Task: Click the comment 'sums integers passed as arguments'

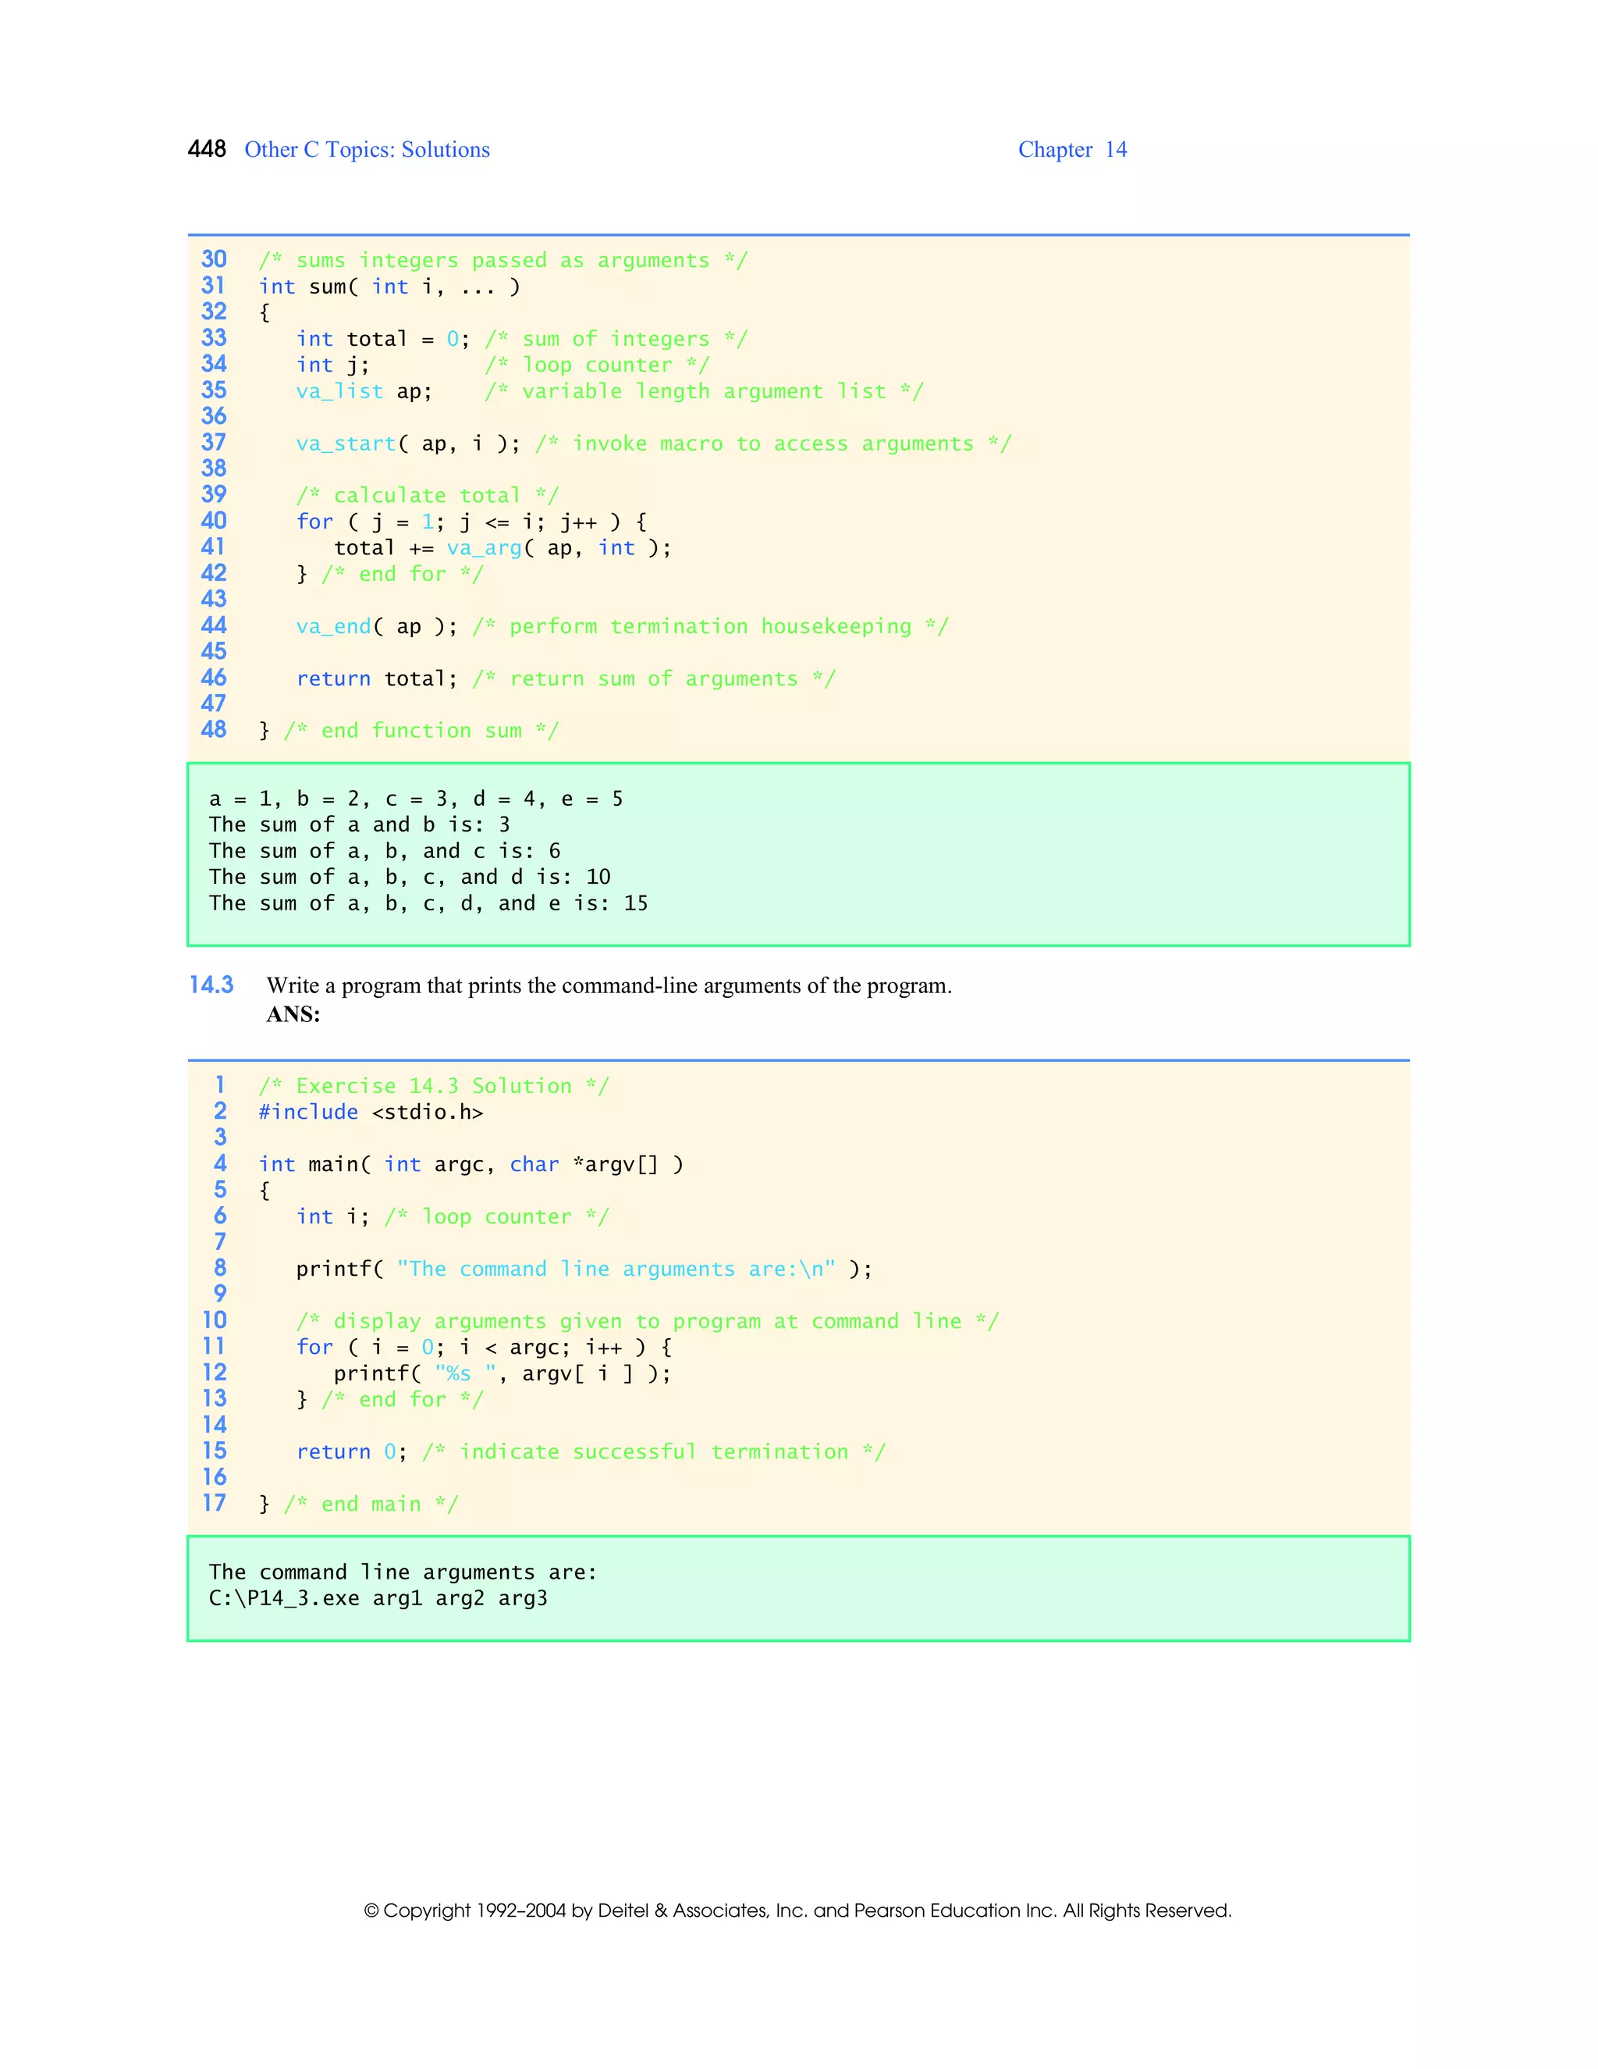Action: tap(502, 261)
